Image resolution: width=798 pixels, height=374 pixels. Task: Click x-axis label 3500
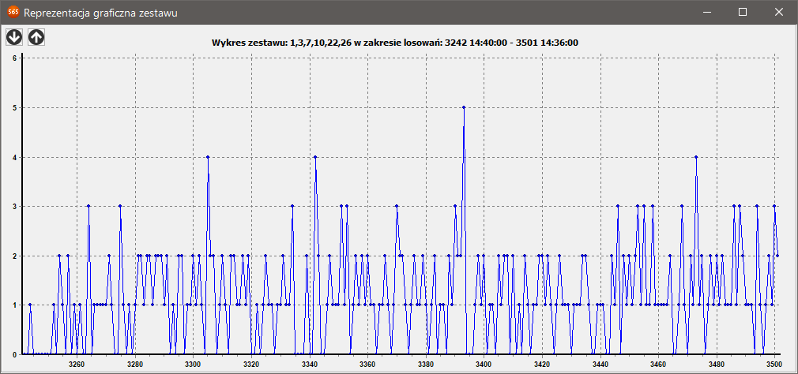click(774, 364)
